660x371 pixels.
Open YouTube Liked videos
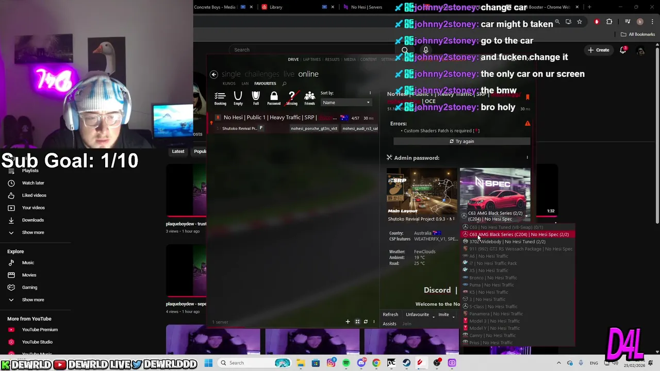pyautogui.click(x=34, y=195)
